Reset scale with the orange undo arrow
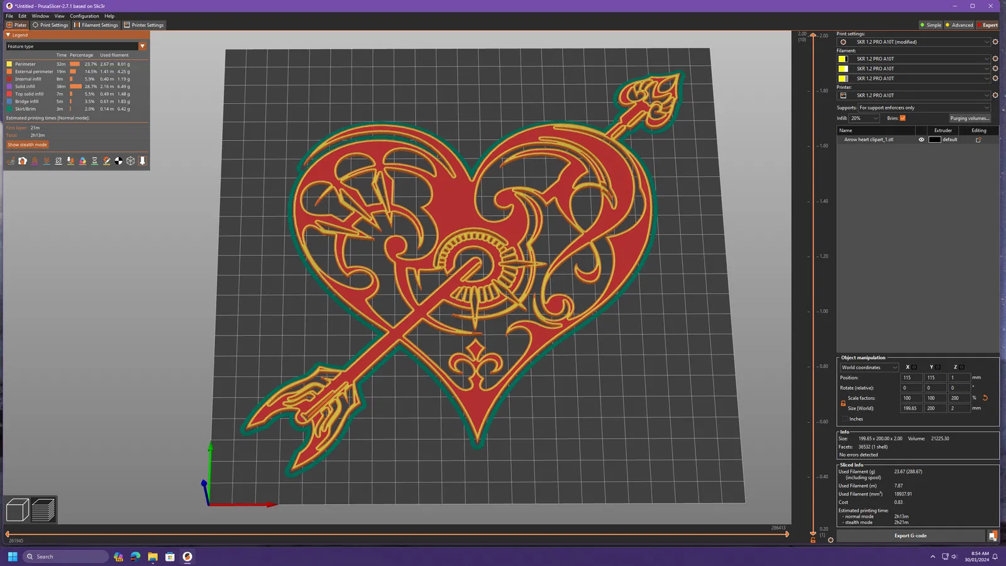 click(x=985, y=398)
